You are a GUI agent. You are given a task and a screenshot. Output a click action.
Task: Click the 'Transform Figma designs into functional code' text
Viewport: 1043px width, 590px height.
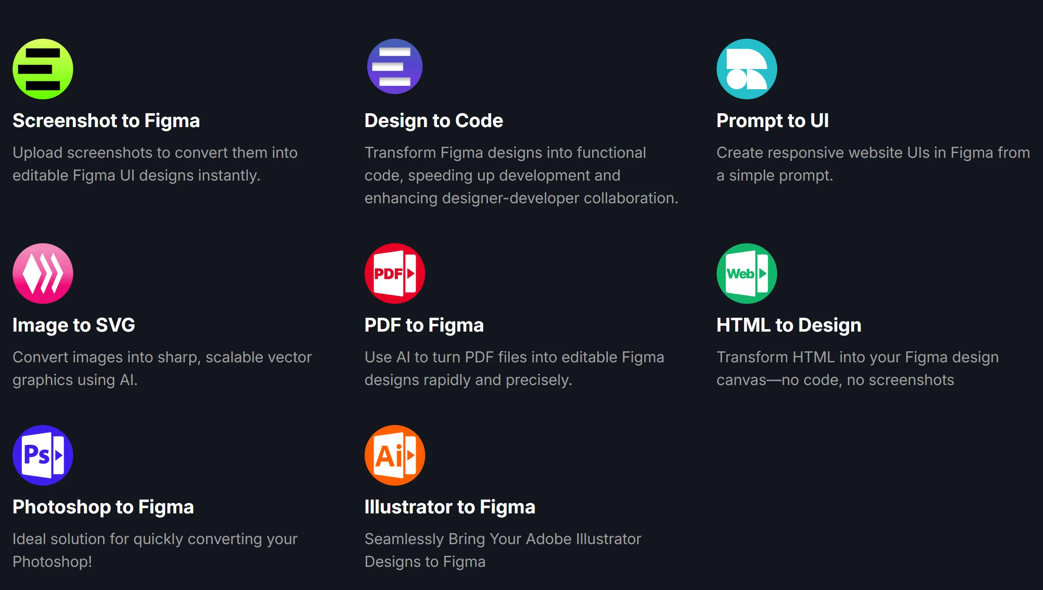pyautogui.click(x=521, y=175)
